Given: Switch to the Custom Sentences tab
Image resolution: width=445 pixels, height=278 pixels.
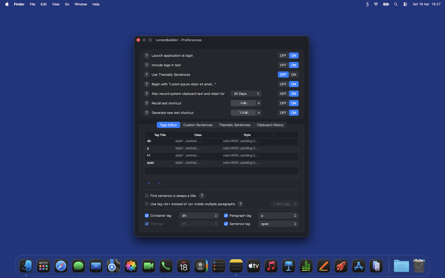Looking at the screenshot, I should coord(198,125).
